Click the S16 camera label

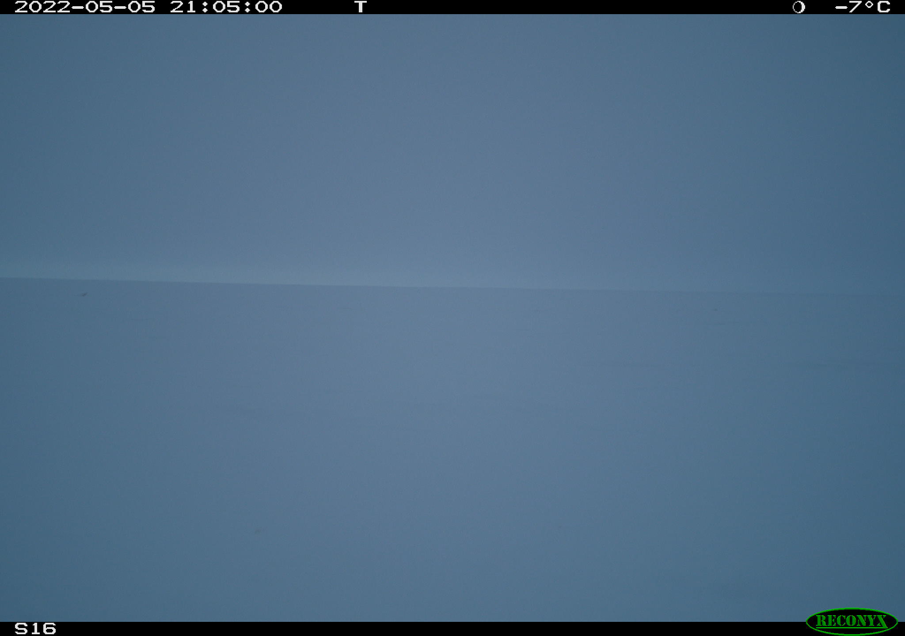[x=35, y=628]
